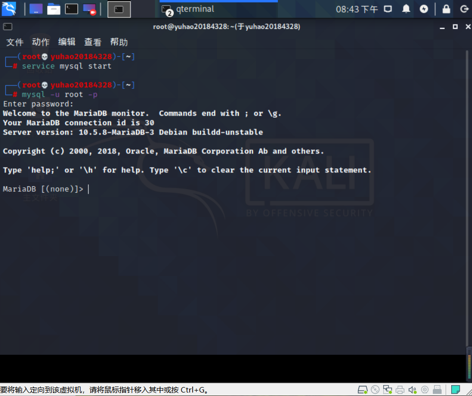This screenshot has width=472, height=396.
Task: Open the power manager tray icon
Action: (424, 9)
